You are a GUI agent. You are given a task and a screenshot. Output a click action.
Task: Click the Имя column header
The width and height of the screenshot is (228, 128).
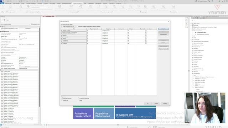tap(74, 29)
